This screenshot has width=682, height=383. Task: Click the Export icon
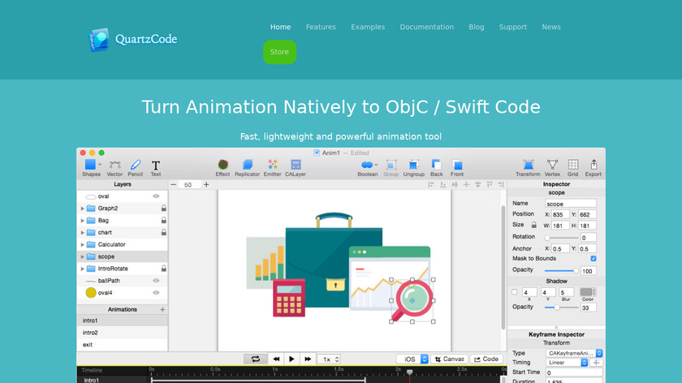click(x=594, y=165)
